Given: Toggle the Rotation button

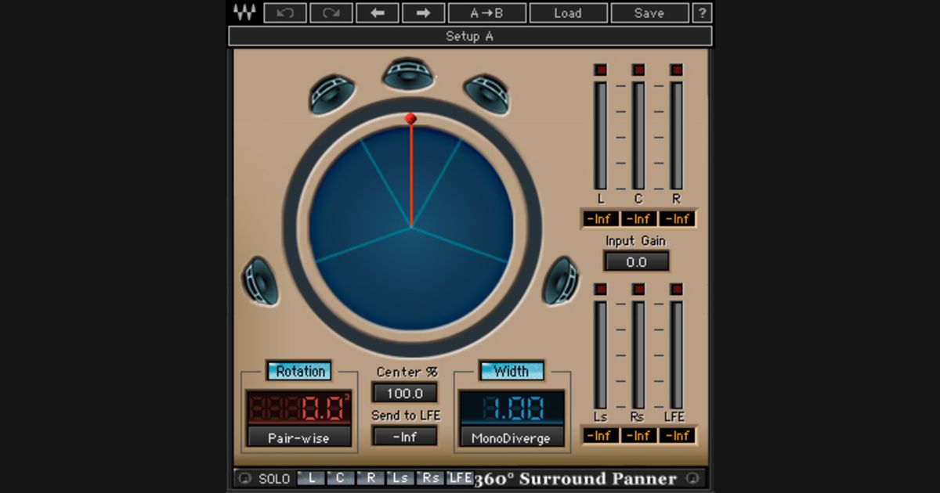Looking at the screenshot, I should click(x=299, y=371).
